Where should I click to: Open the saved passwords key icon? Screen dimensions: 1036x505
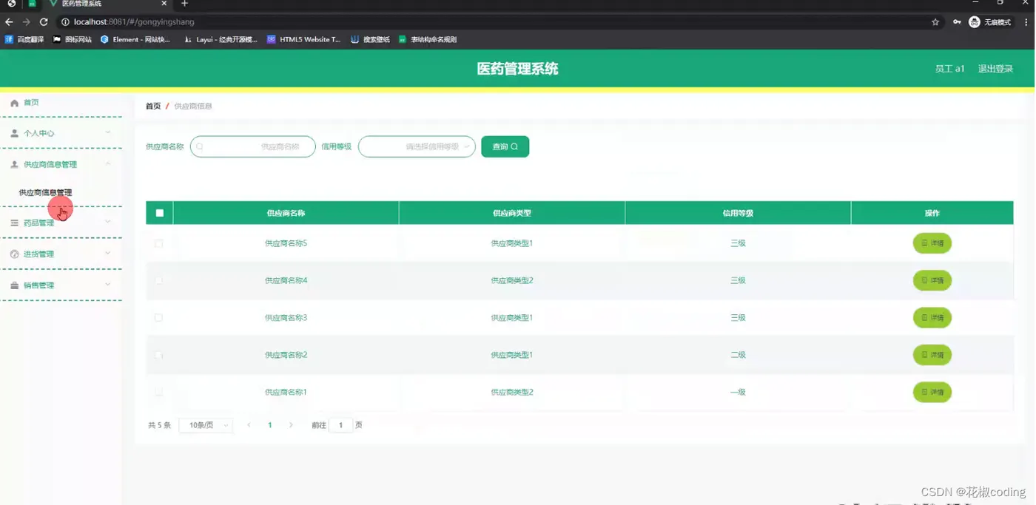(957, 22)
